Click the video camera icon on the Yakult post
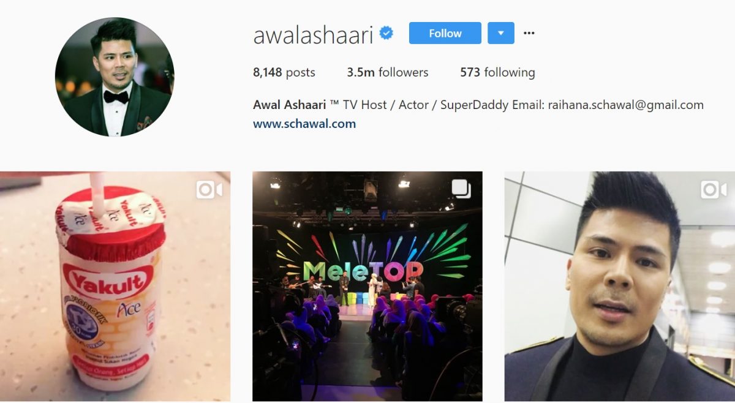Image resolution: width=735 pixels, height=403 pixels. point(209,190)
